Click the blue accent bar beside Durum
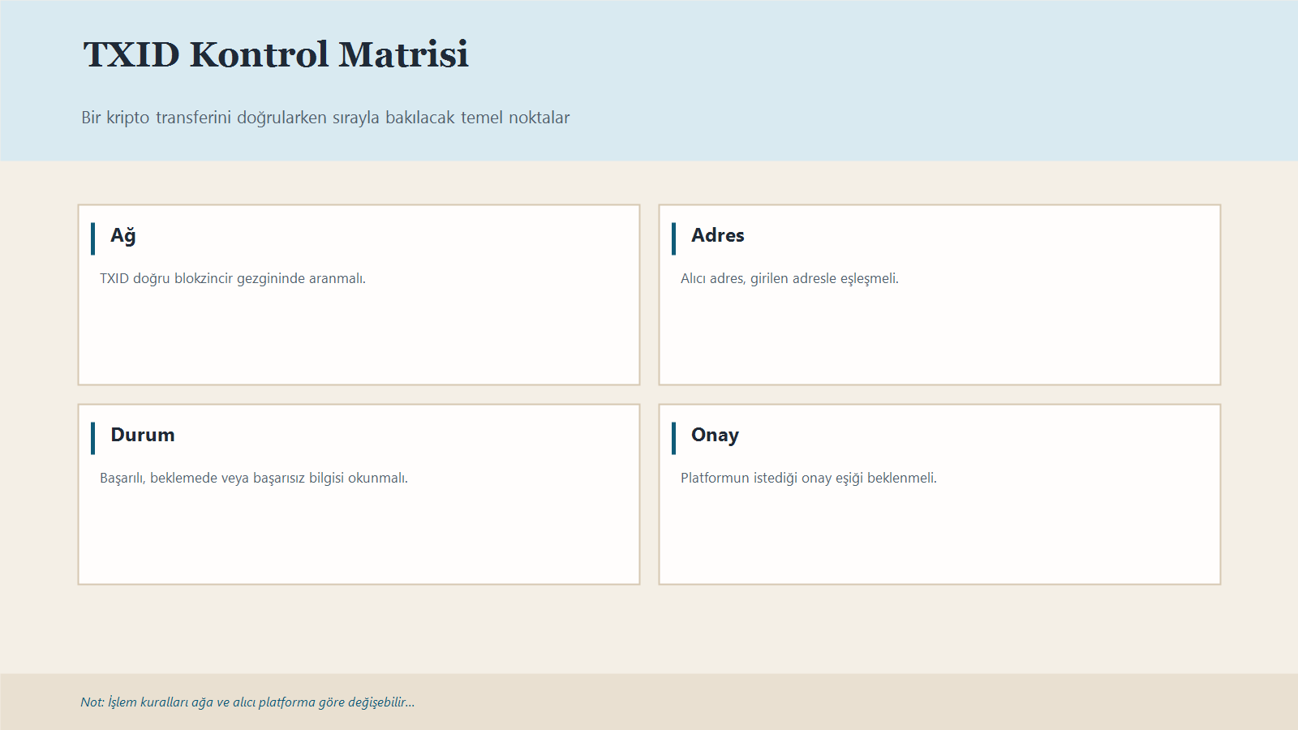 point(93,438)
